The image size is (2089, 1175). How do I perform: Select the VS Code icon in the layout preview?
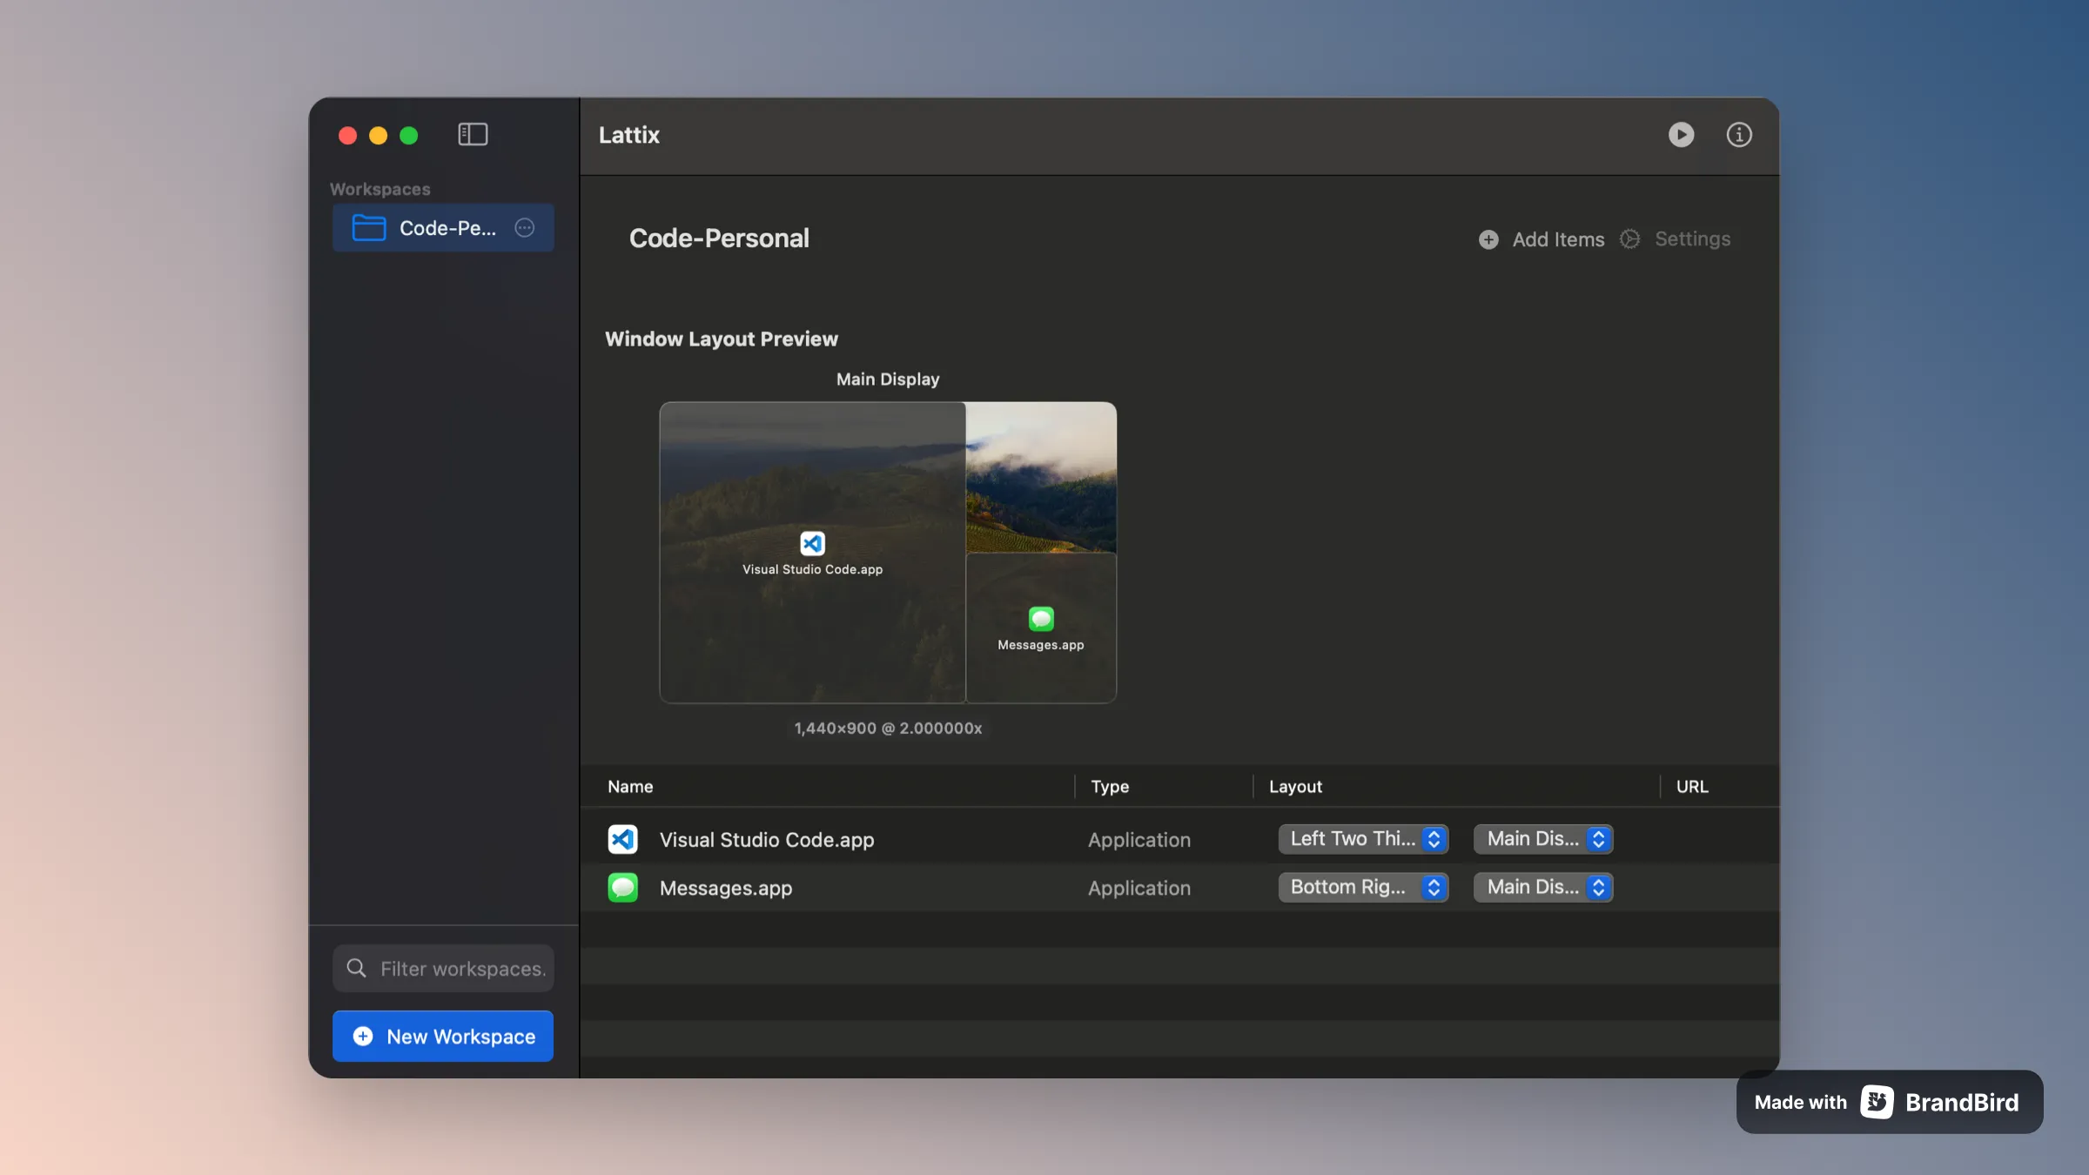(812, 543)
